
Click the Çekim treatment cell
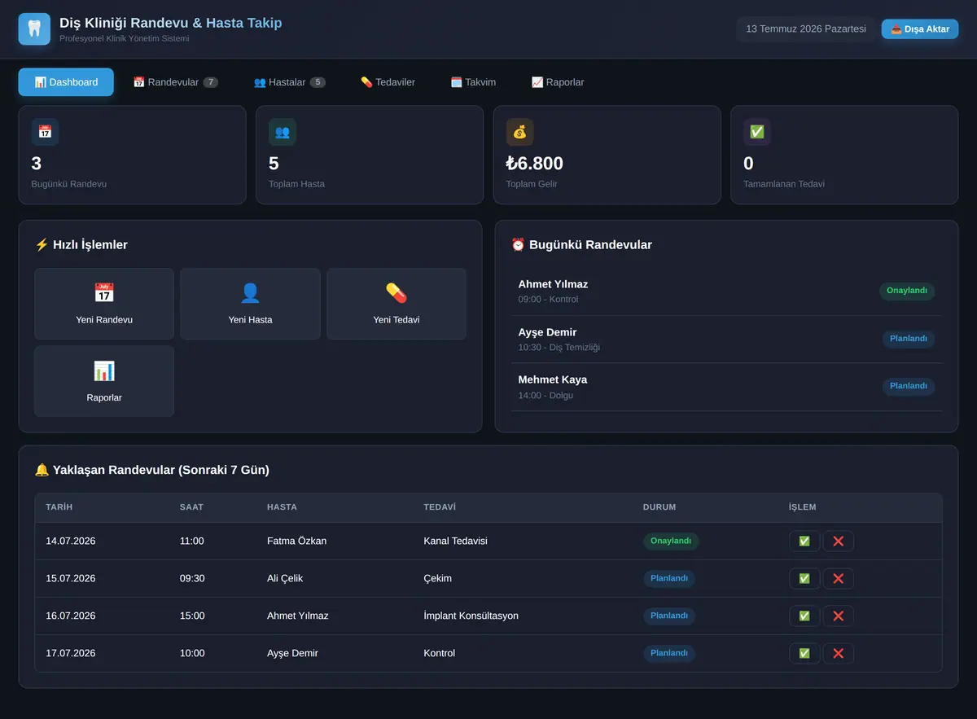(x=438, y=579)
